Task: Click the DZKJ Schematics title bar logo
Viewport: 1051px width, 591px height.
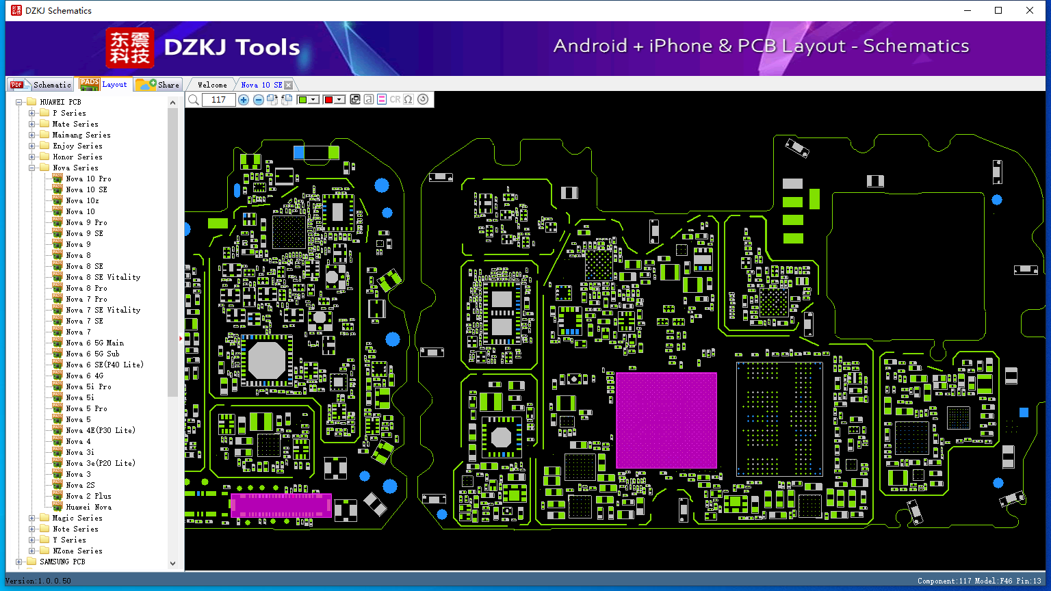Action: (x=16, y=10)
